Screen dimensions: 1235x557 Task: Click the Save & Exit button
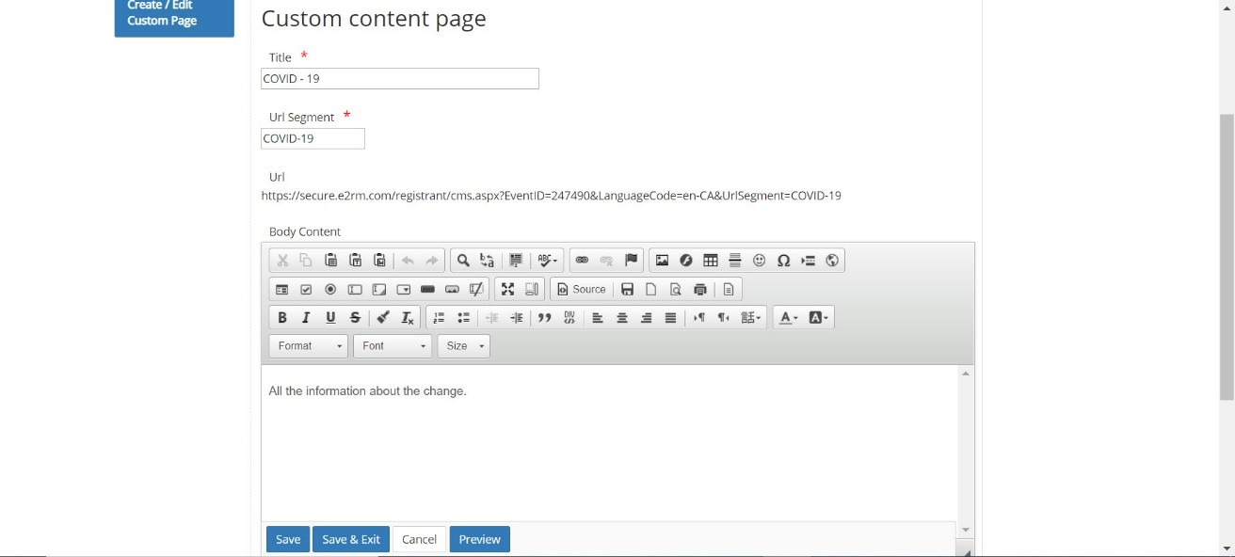[x=351, y=539]
